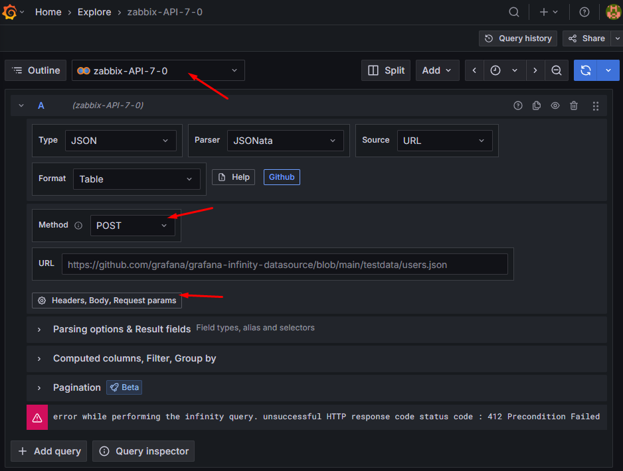Open the Parser JSONata dropdown

tap(285, 141)
